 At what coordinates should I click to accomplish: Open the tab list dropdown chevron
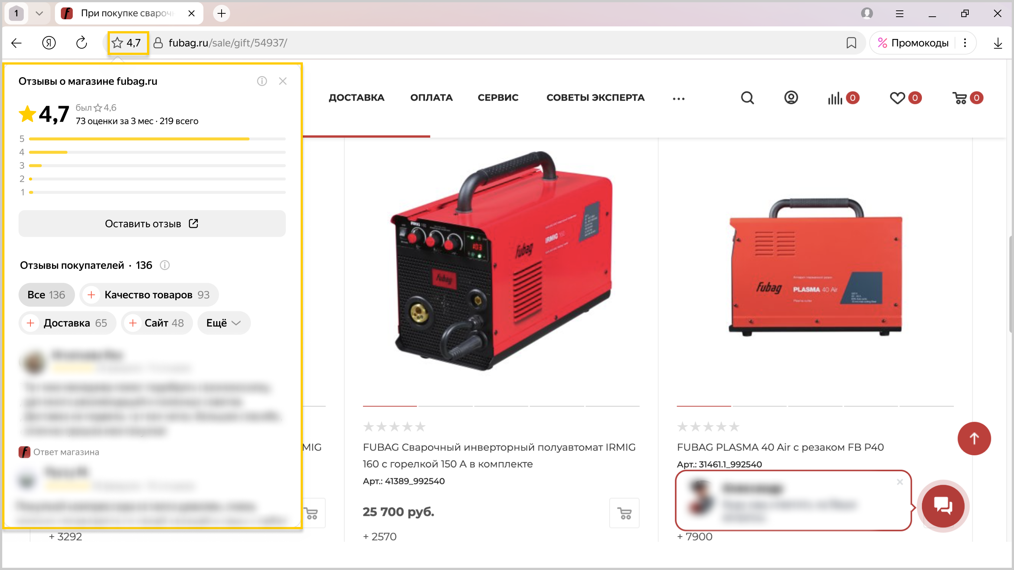[39, 13]
